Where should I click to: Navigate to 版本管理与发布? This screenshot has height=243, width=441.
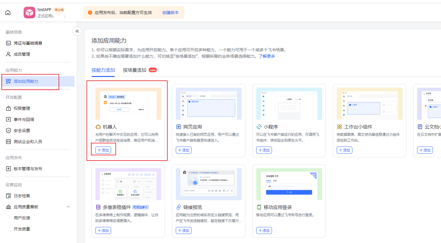pyautogui.click(x=28, y=169)
